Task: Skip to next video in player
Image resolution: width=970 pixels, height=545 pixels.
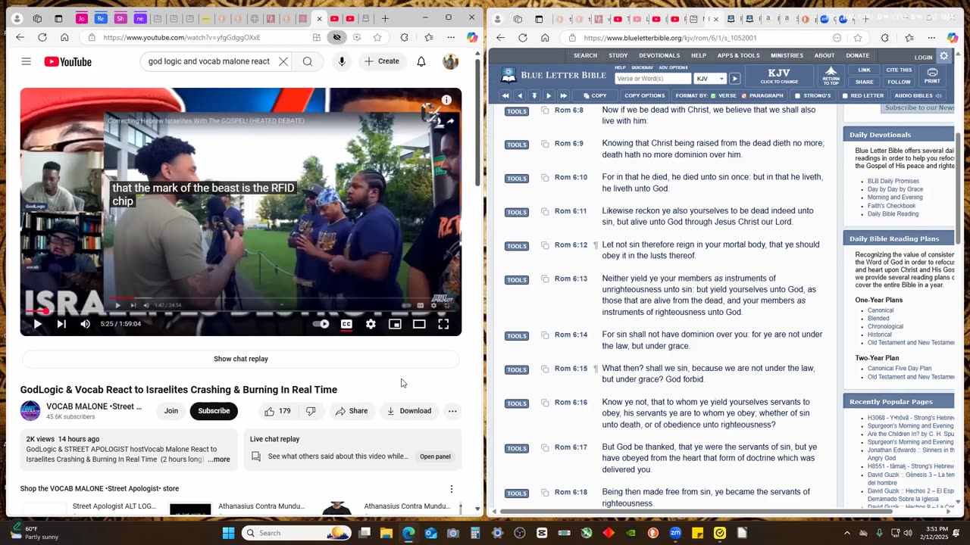Action: [x=61, y=324]
